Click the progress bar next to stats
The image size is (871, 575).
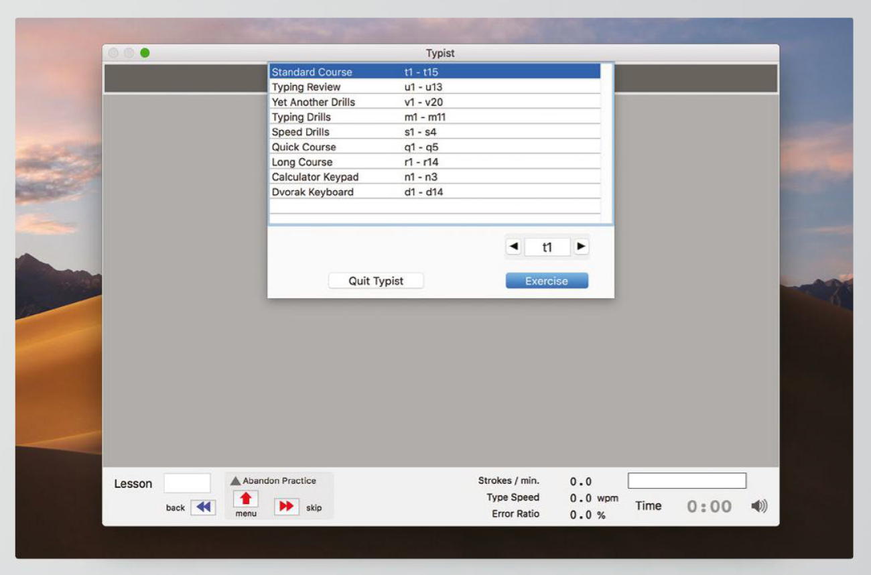686,481
